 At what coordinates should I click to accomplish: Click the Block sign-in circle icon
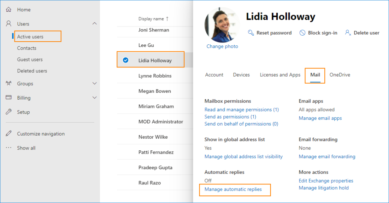pos(302,33)
